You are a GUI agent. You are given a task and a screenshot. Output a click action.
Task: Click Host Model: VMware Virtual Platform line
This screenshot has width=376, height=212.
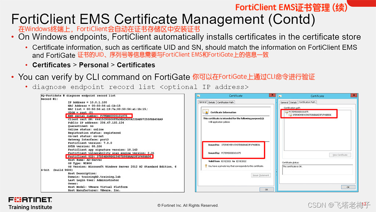[98, 187]
